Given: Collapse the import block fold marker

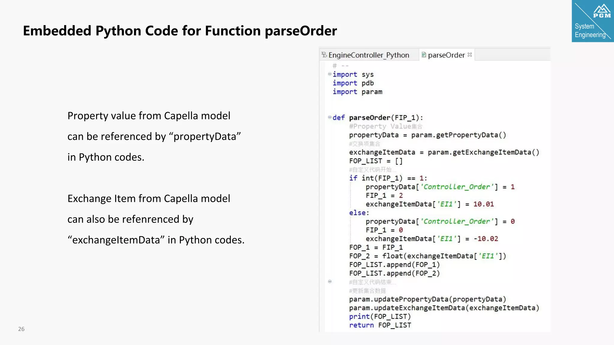Looking at the screenshot, I should click(x=329, y=74).
